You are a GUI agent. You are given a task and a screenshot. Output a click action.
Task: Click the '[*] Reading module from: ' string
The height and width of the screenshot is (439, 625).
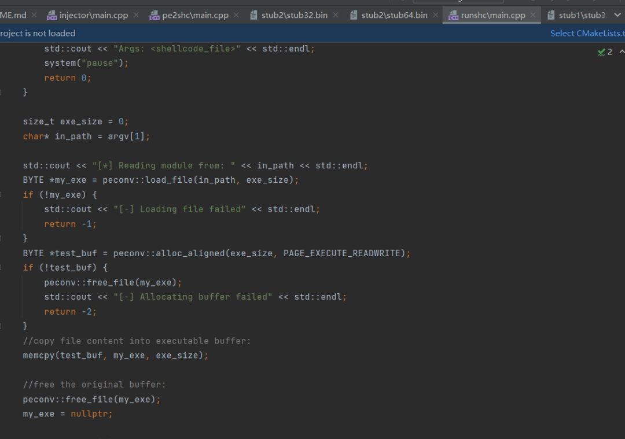164,165
